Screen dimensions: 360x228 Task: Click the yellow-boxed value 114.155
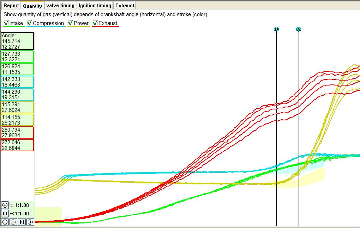click(11, 117)
